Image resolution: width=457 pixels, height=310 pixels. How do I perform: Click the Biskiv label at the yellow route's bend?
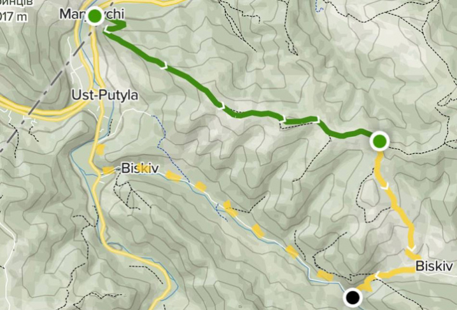click(434, 266)
